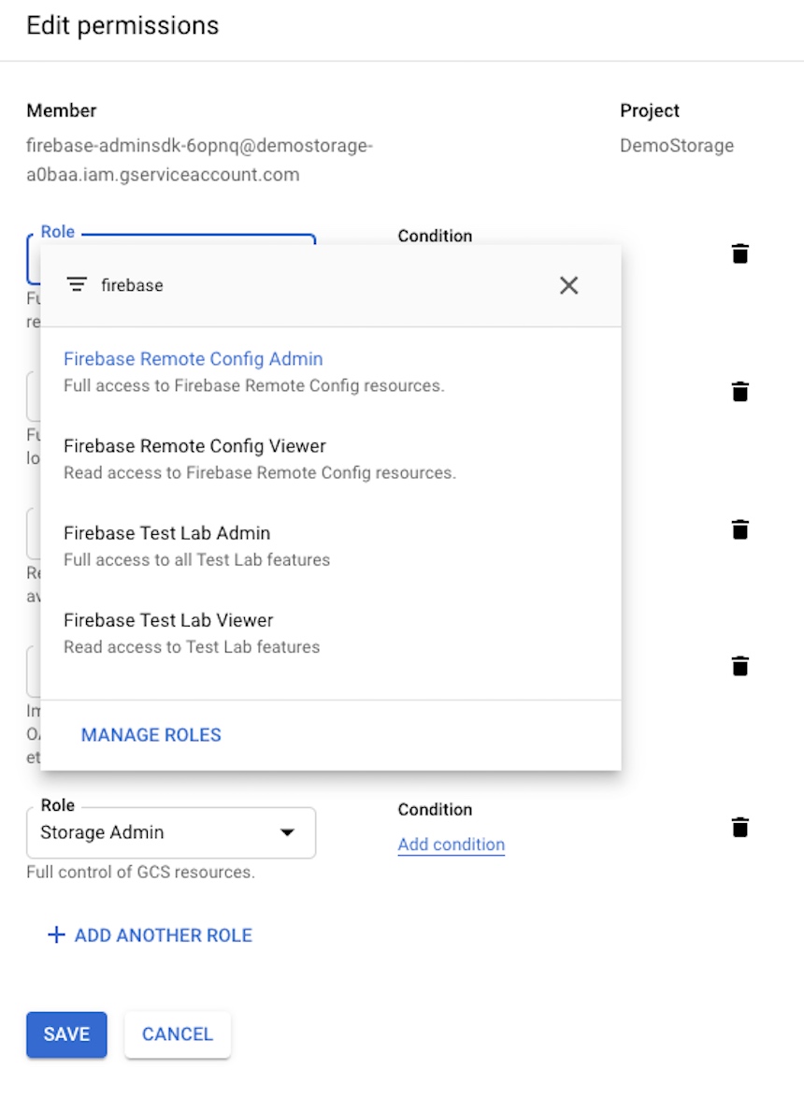The height and width of the screenshot is (1098, 804).
Task: Click the plus icon for adding a role
Action: pyautogui.click(x=56, y=935)
